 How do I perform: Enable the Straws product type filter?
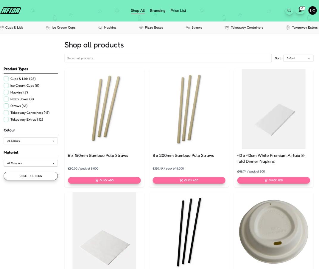pos(6,106)
